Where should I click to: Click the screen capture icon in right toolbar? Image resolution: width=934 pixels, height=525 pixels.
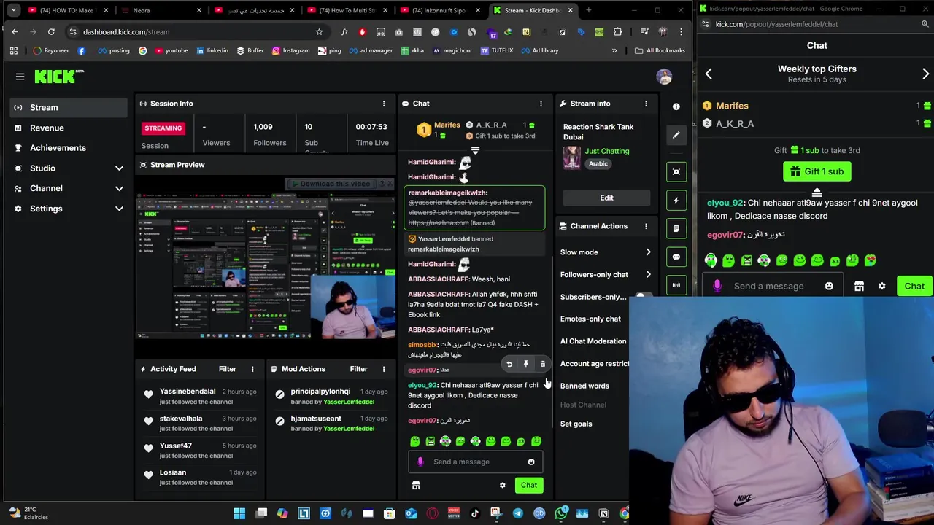click(676, 172)
